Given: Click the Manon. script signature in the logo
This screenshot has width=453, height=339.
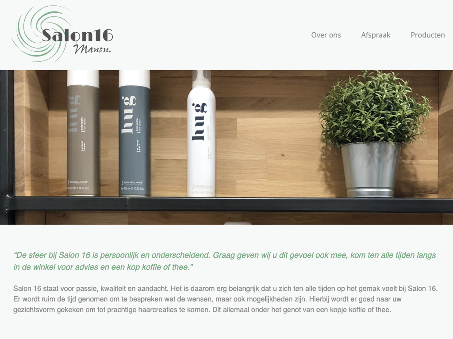Looking at the screenshot, I should pos(92,49).
